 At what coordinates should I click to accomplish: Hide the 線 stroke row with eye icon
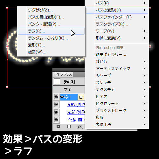[56, 97]
